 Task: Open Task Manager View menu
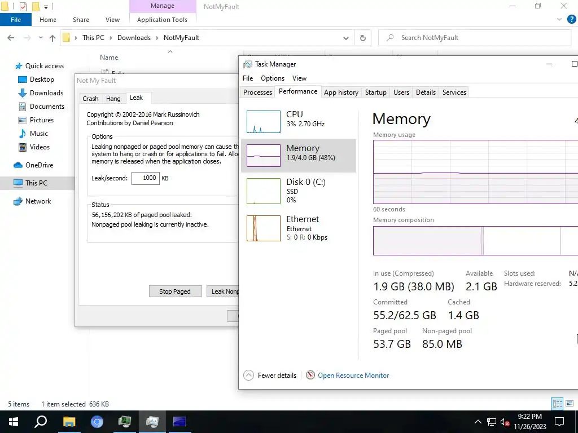[x=299, y=78]
